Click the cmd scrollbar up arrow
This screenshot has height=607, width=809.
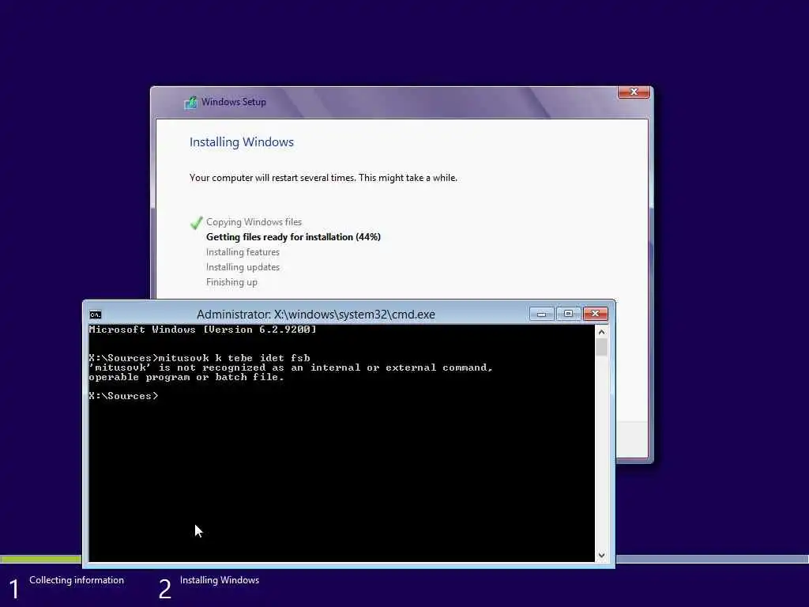click(601, 332)
